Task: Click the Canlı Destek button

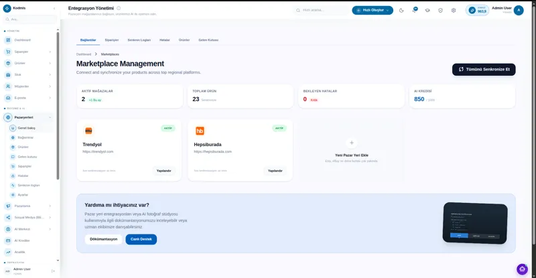Action: click(141, 239)
